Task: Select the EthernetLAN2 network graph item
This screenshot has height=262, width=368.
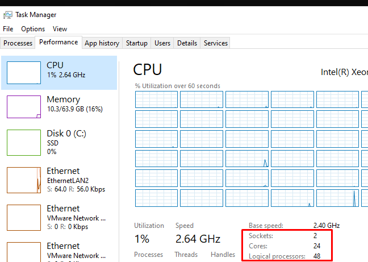Action: click(x=59, y=180)
